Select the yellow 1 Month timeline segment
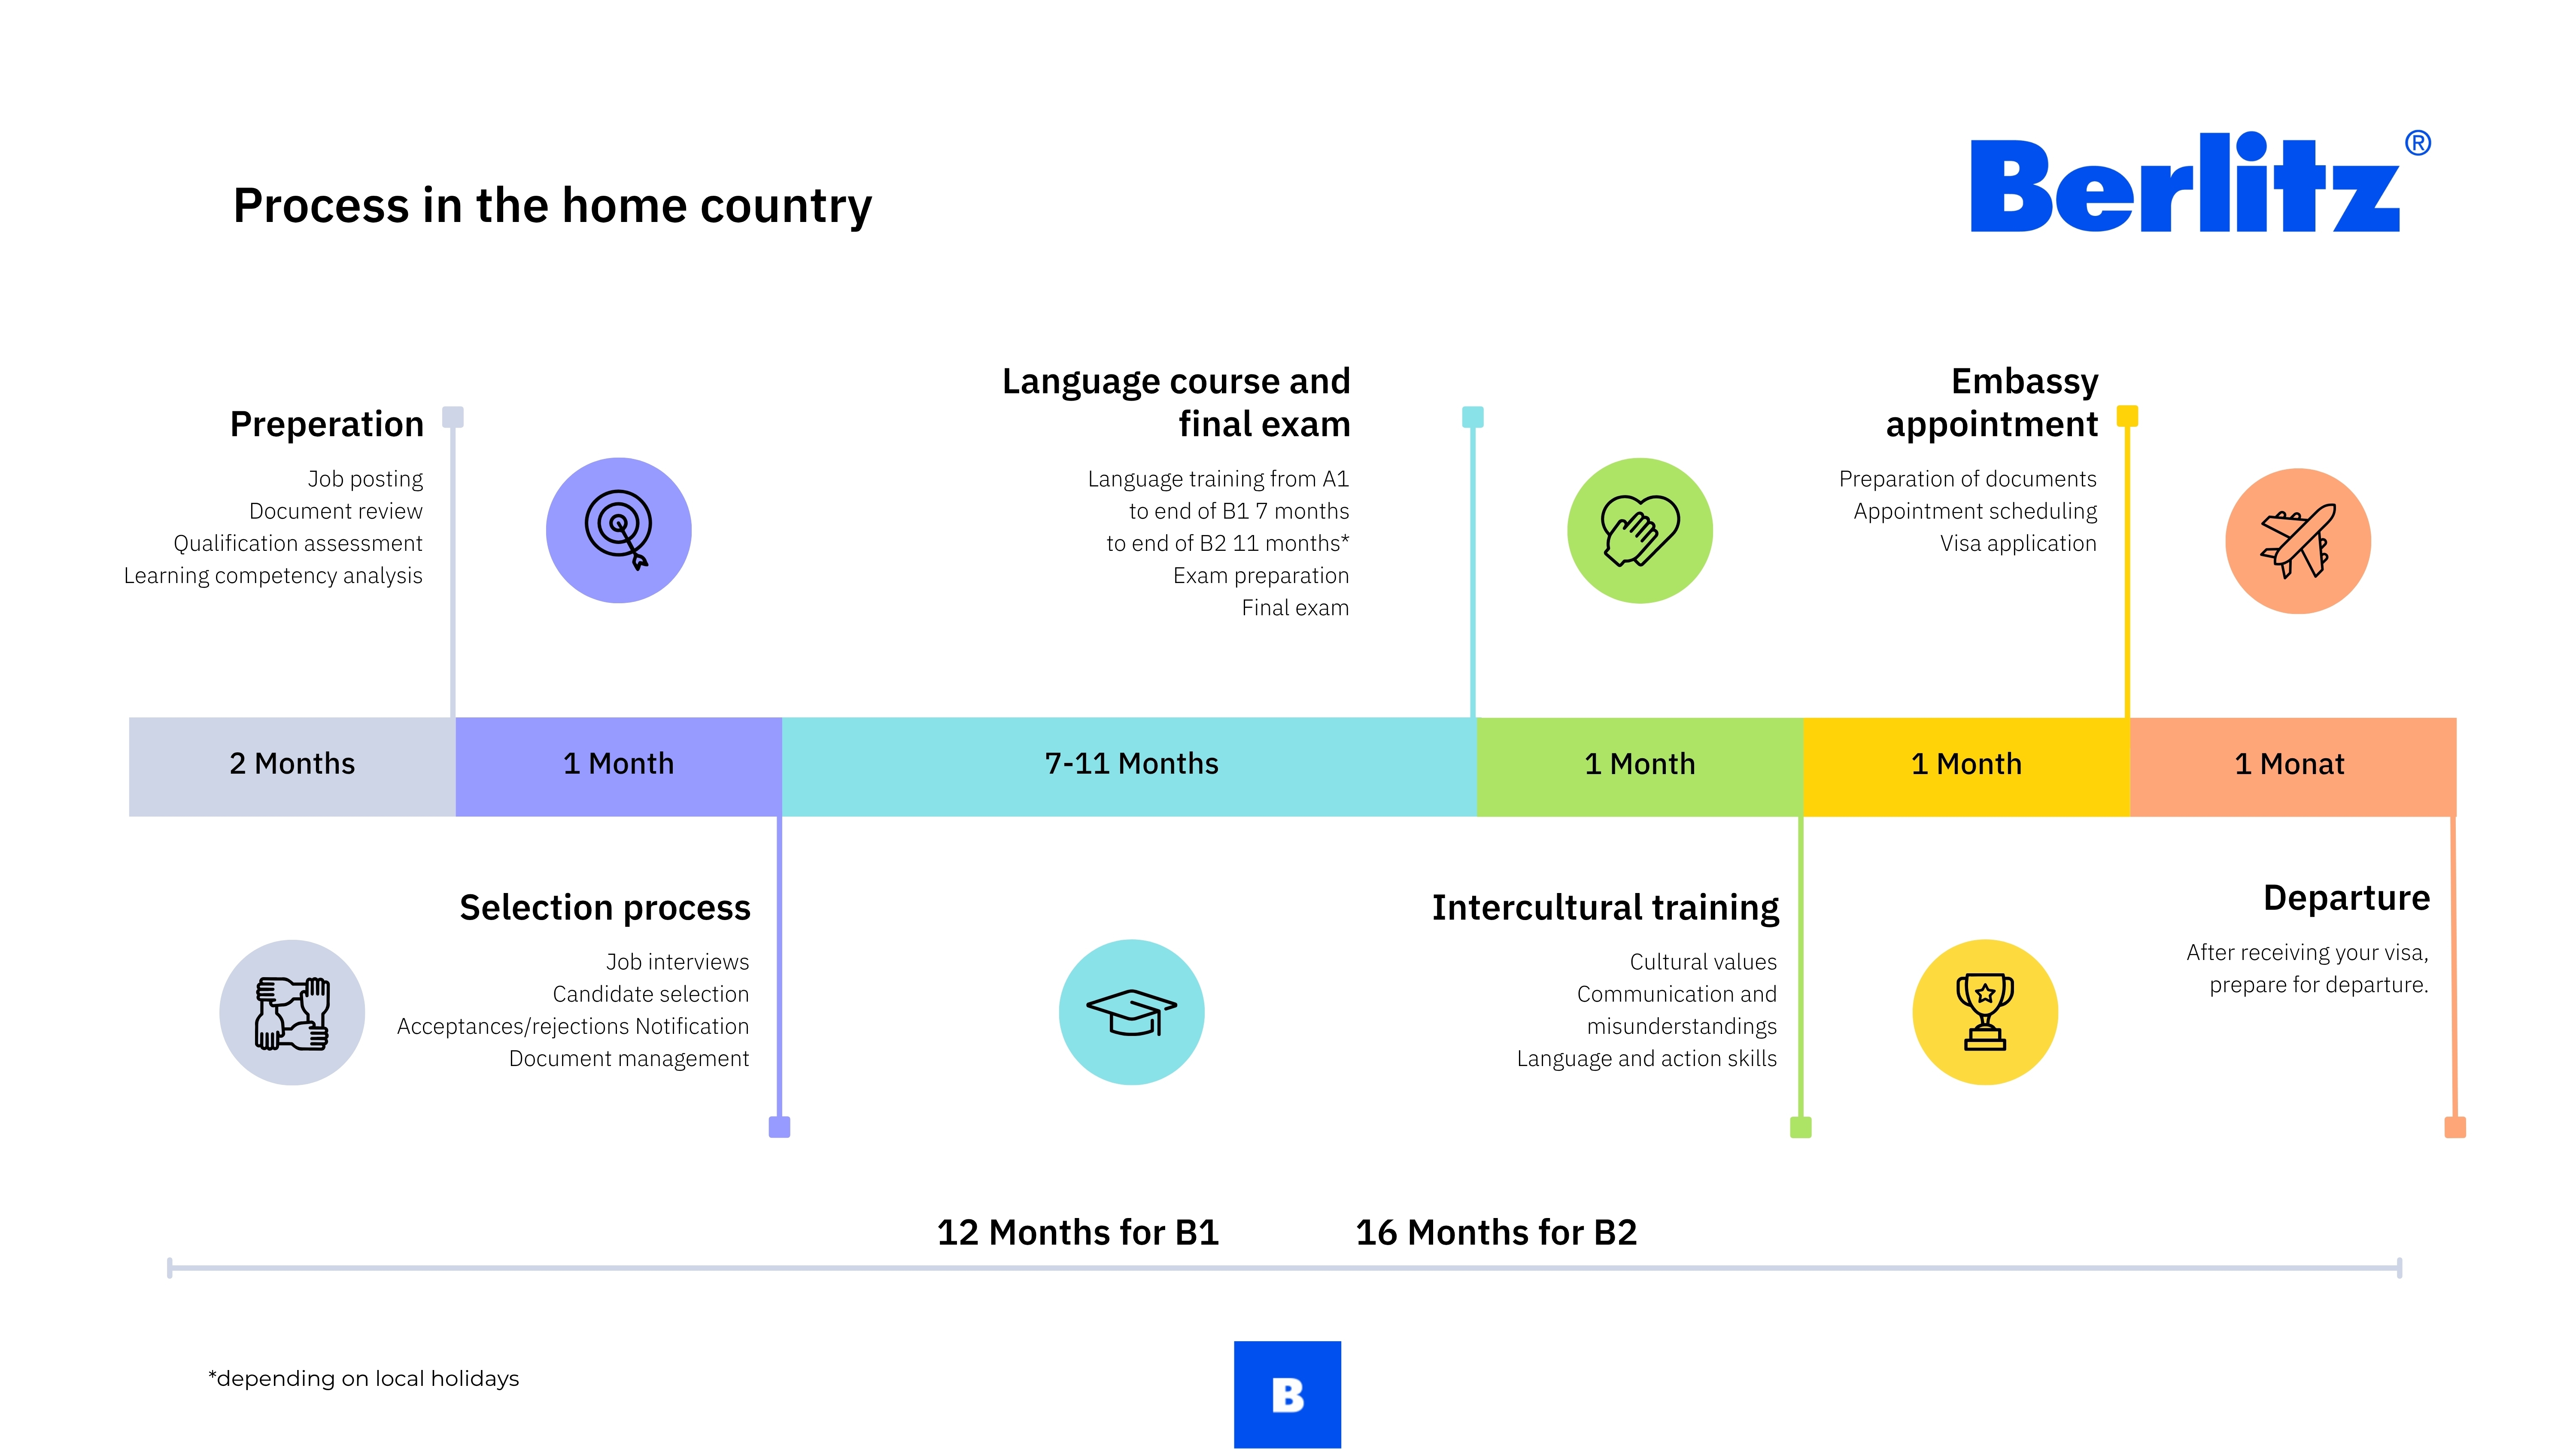 [x=1966, y=765]
